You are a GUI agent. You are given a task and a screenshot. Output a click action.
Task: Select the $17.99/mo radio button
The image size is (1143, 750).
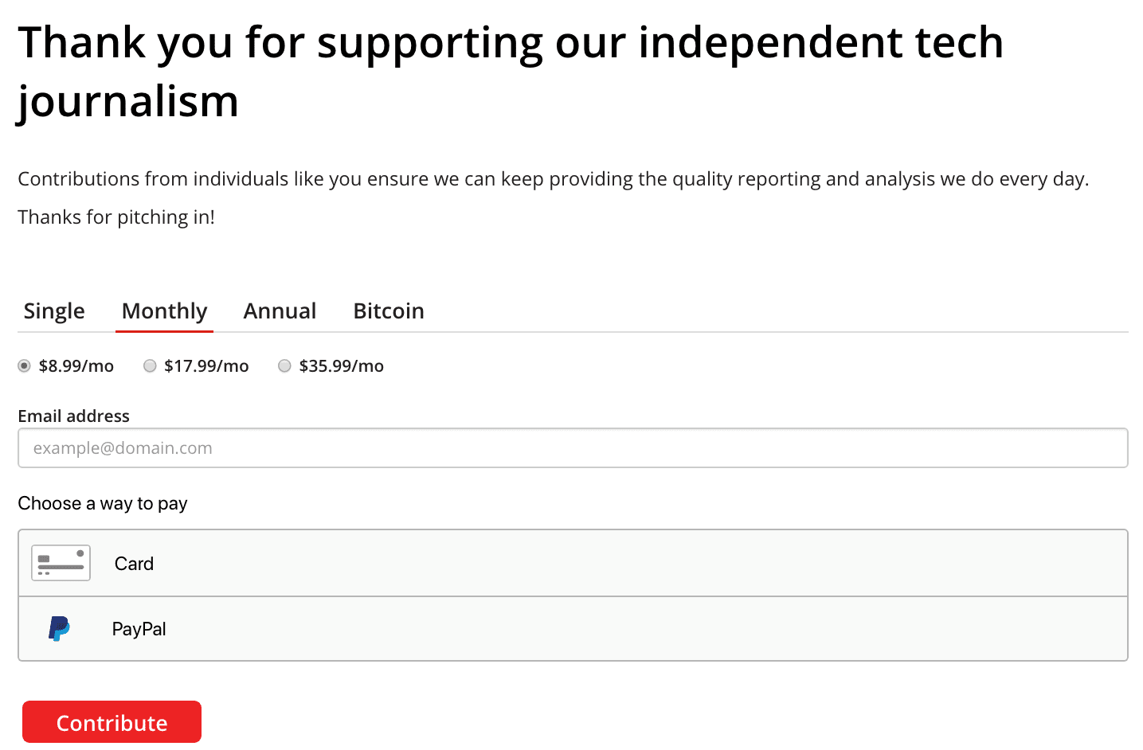(x=150, y=365)
